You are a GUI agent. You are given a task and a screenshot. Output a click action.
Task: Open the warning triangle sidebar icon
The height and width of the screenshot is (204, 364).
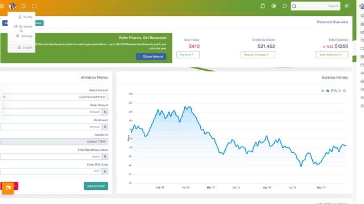pyautogui.click(x=362, y=106)
